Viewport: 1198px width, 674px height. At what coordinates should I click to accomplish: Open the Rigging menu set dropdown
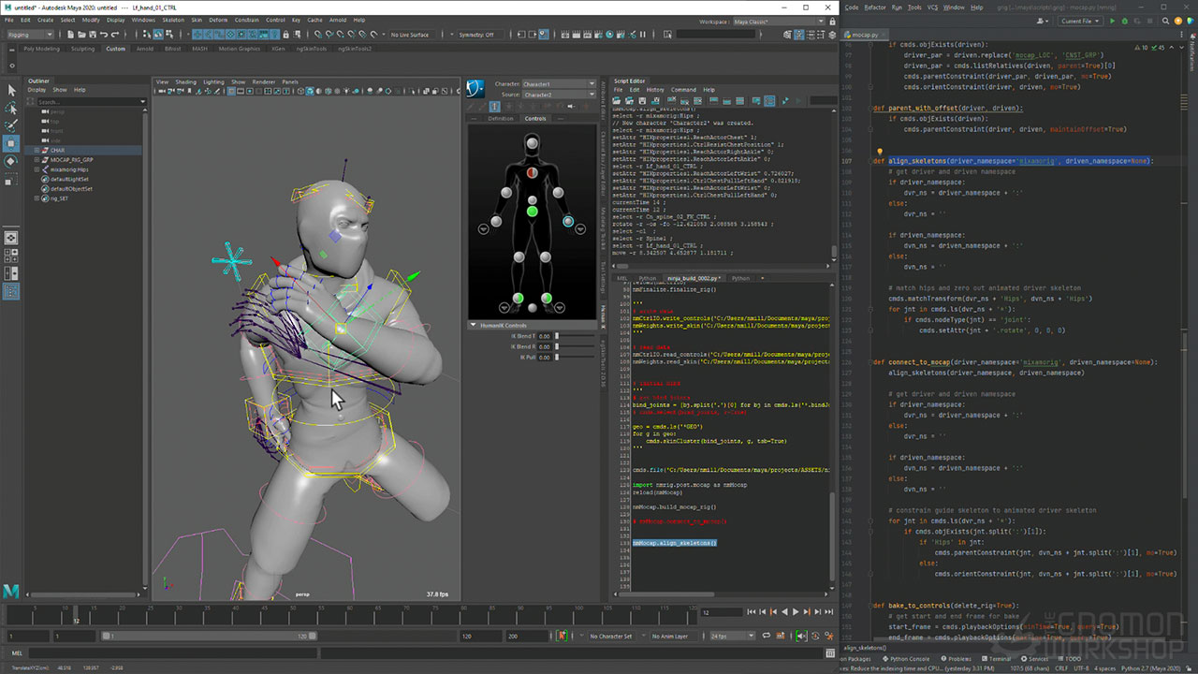31,35
